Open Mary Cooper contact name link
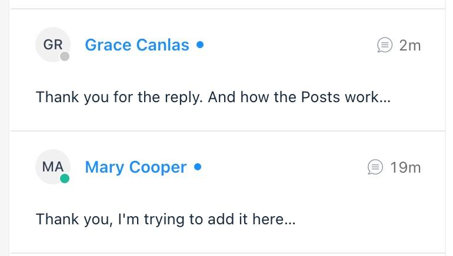 tap(136, 167)
